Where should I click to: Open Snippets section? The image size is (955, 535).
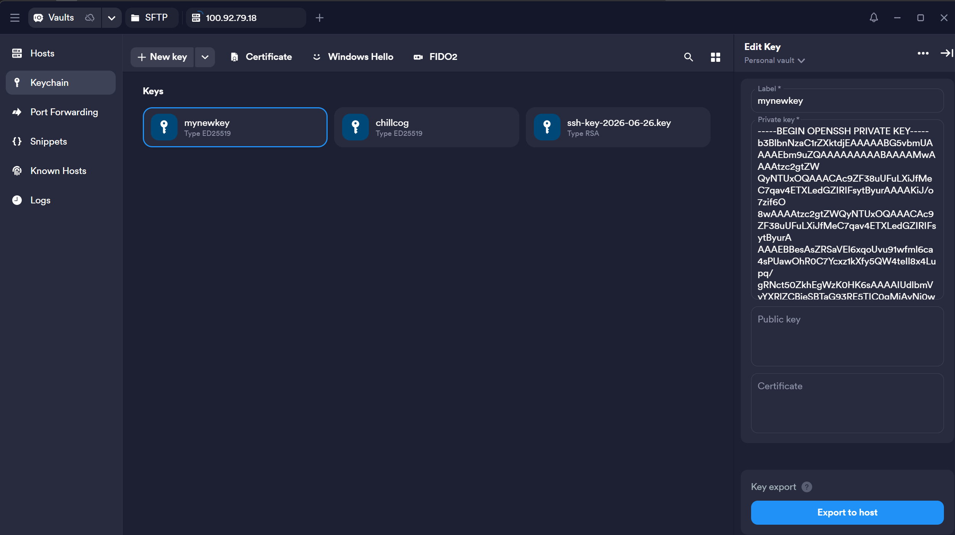point(61,142)
